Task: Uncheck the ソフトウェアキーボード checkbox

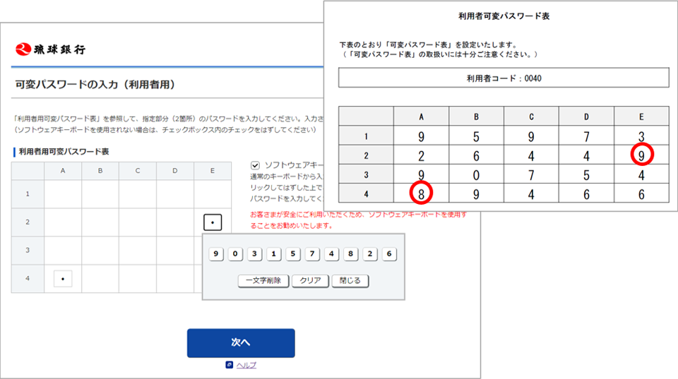Action: pos(256,164)
